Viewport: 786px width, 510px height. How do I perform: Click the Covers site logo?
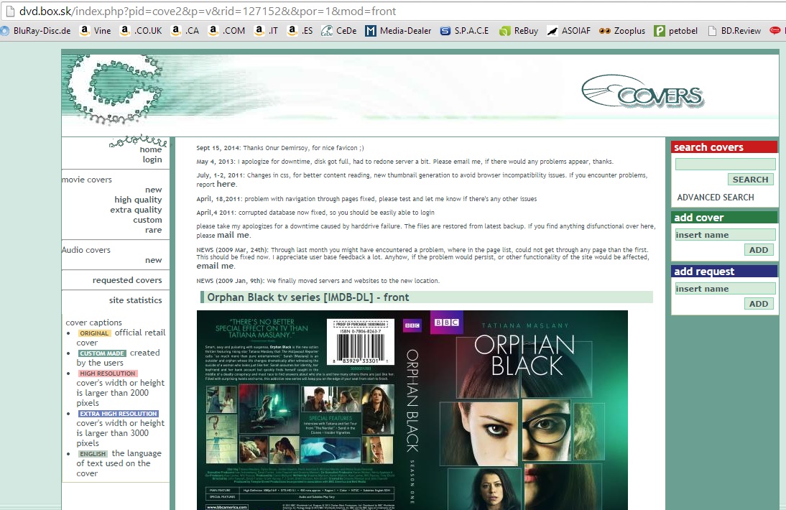[x=642, y=94]
